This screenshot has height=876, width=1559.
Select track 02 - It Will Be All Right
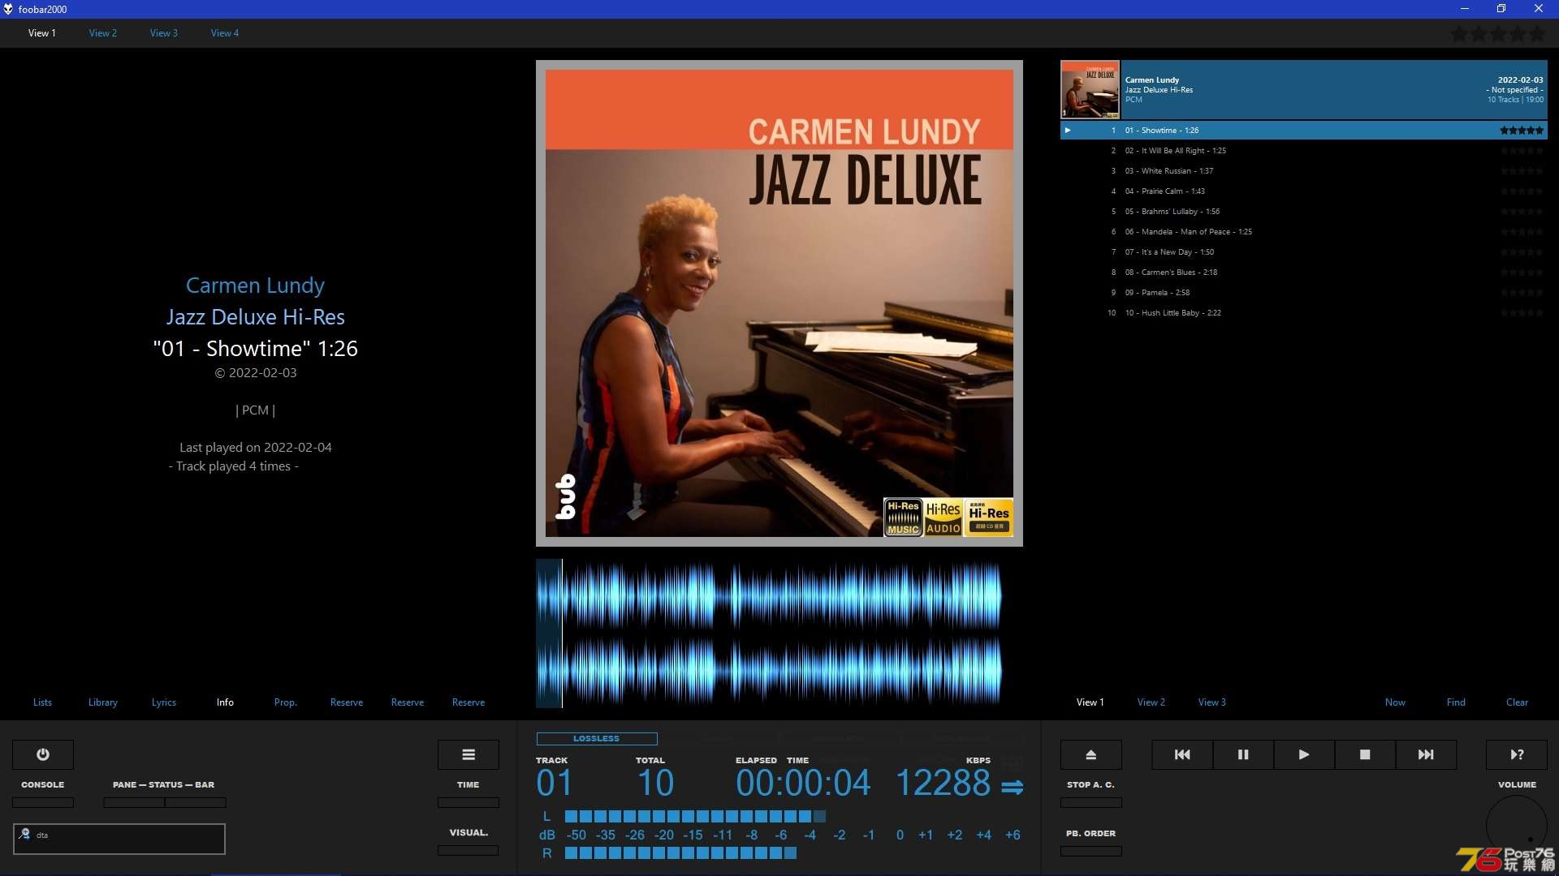click(x=1304, y=151)
